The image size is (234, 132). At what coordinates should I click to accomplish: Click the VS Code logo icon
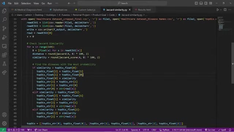pyautogui.click(x=3, y=3)
